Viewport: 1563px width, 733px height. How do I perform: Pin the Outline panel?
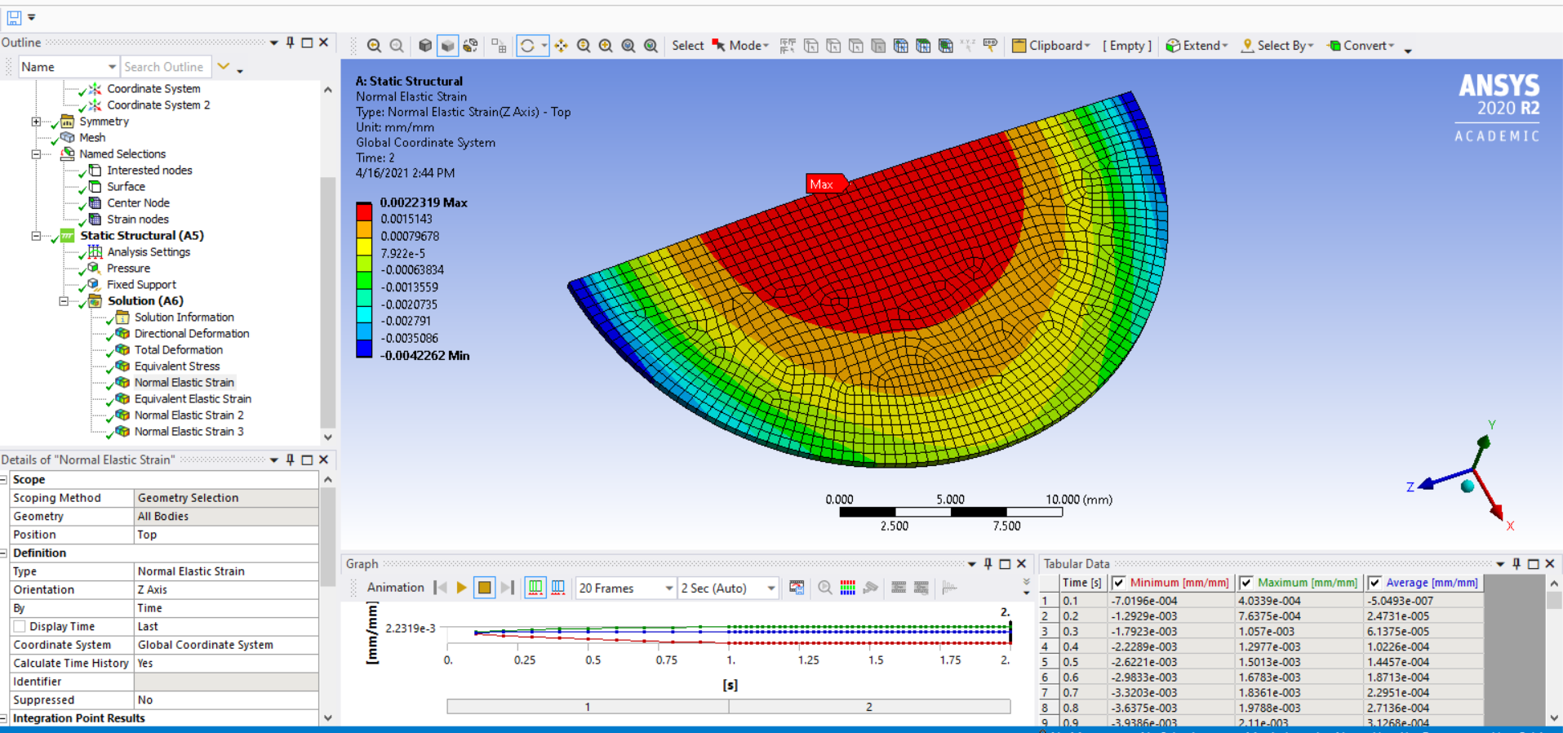click(x=290, y=42)
